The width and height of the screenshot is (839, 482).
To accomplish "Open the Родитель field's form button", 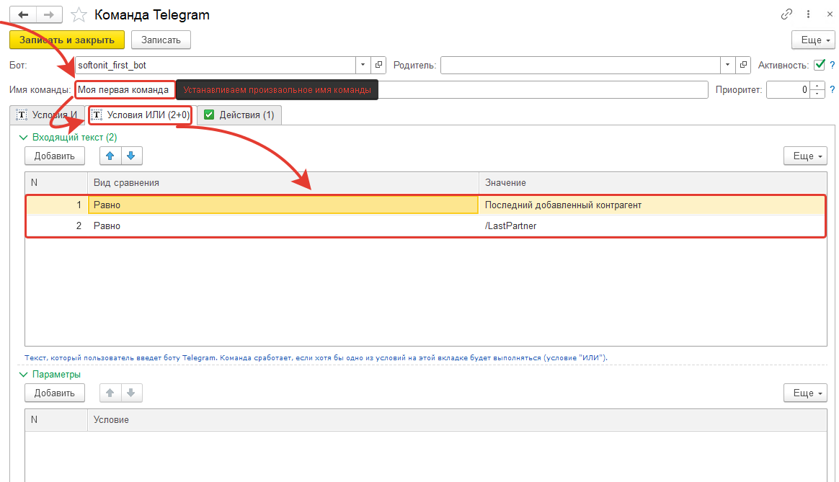I will [x=744, y=65].
